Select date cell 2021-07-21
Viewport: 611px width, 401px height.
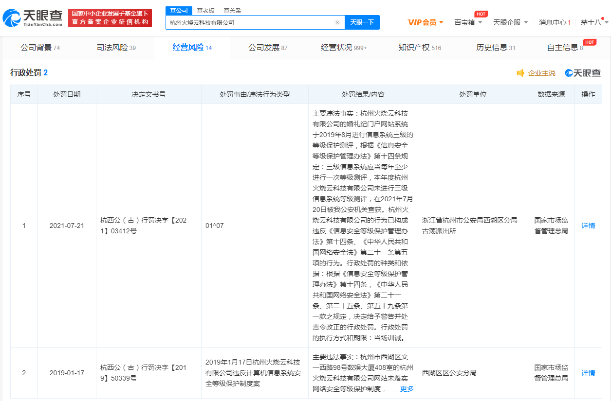point(67,226)
